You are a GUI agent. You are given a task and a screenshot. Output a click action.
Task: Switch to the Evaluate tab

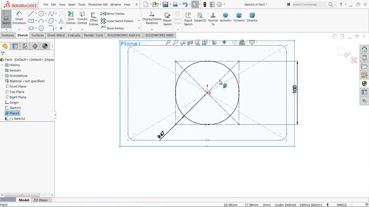coord(74,35)
